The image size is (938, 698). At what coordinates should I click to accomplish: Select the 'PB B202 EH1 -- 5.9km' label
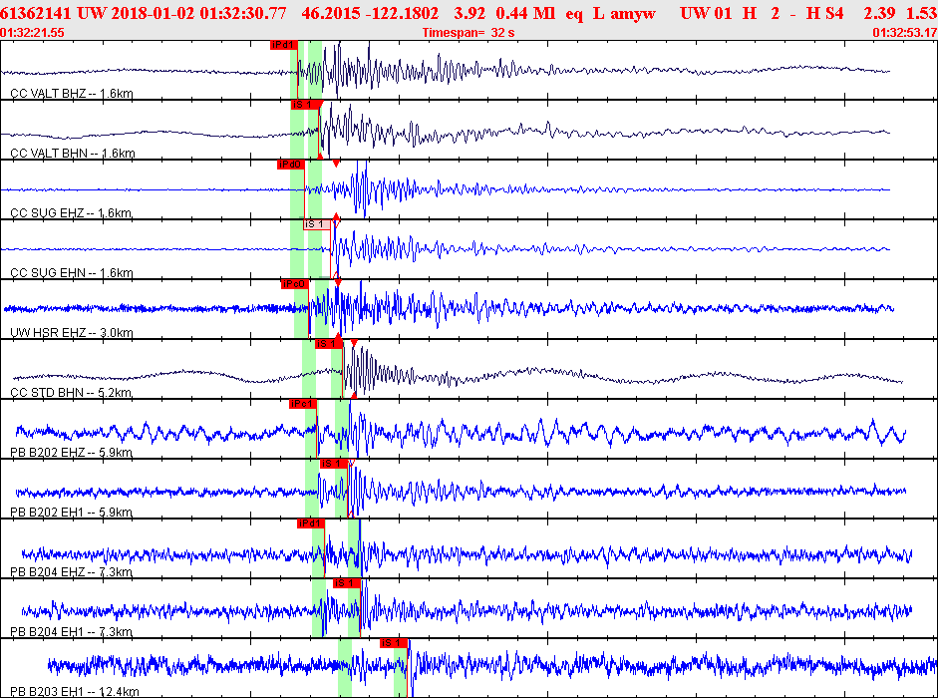pyautogui.click(x=72, y=513)
